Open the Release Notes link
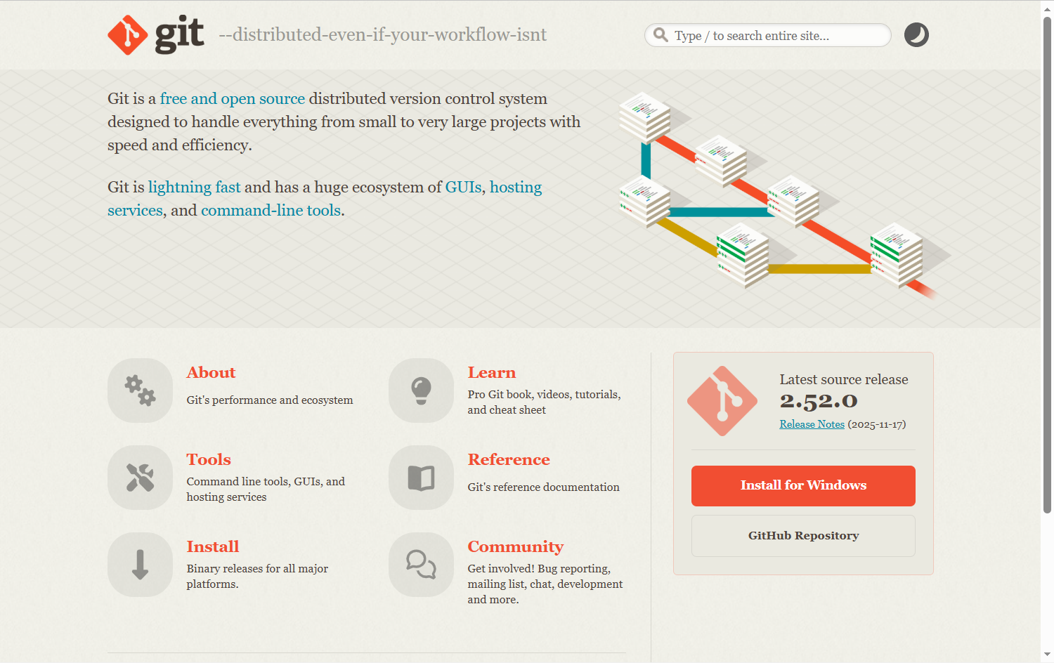1054x663 pixels. tap(812, 424)
